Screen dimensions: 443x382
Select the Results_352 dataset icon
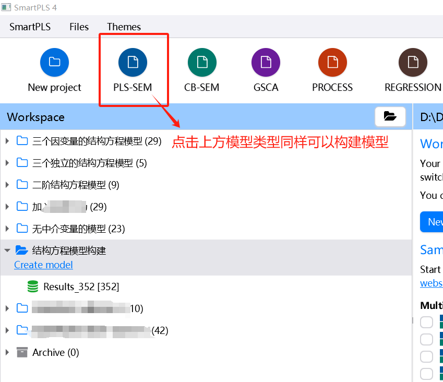pyautogui.click(x=33, y=286)
